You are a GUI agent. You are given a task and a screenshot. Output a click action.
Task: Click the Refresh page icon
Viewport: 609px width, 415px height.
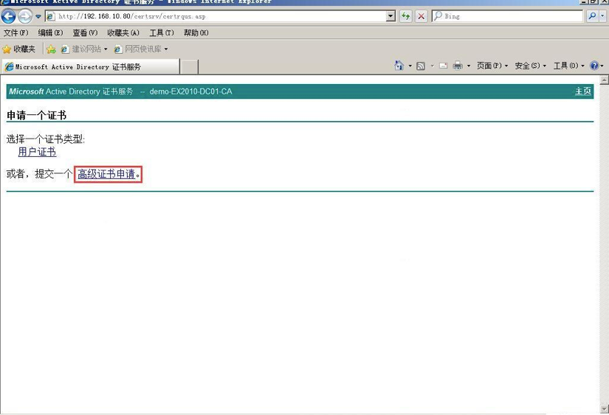(x=405, y=16)
